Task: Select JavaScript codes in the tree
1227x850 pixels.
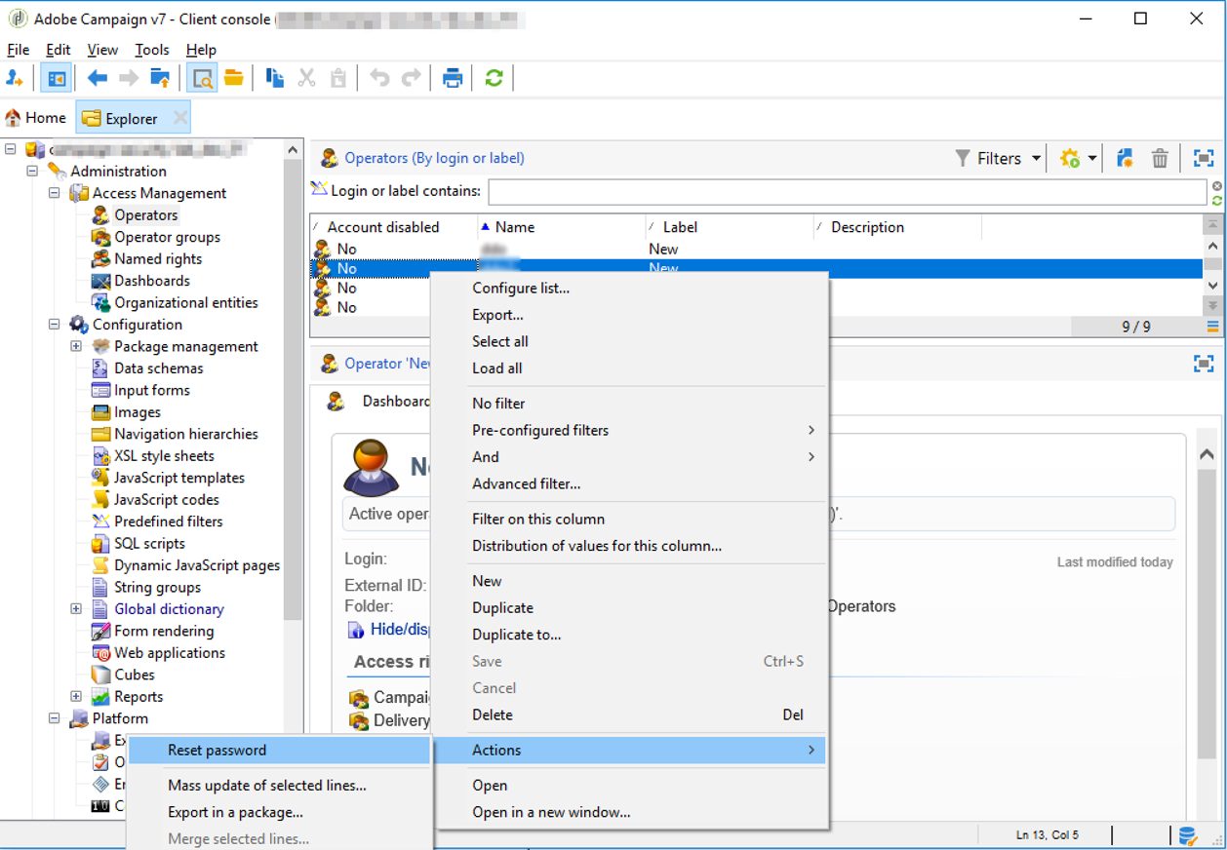Action: coord(167,499)
